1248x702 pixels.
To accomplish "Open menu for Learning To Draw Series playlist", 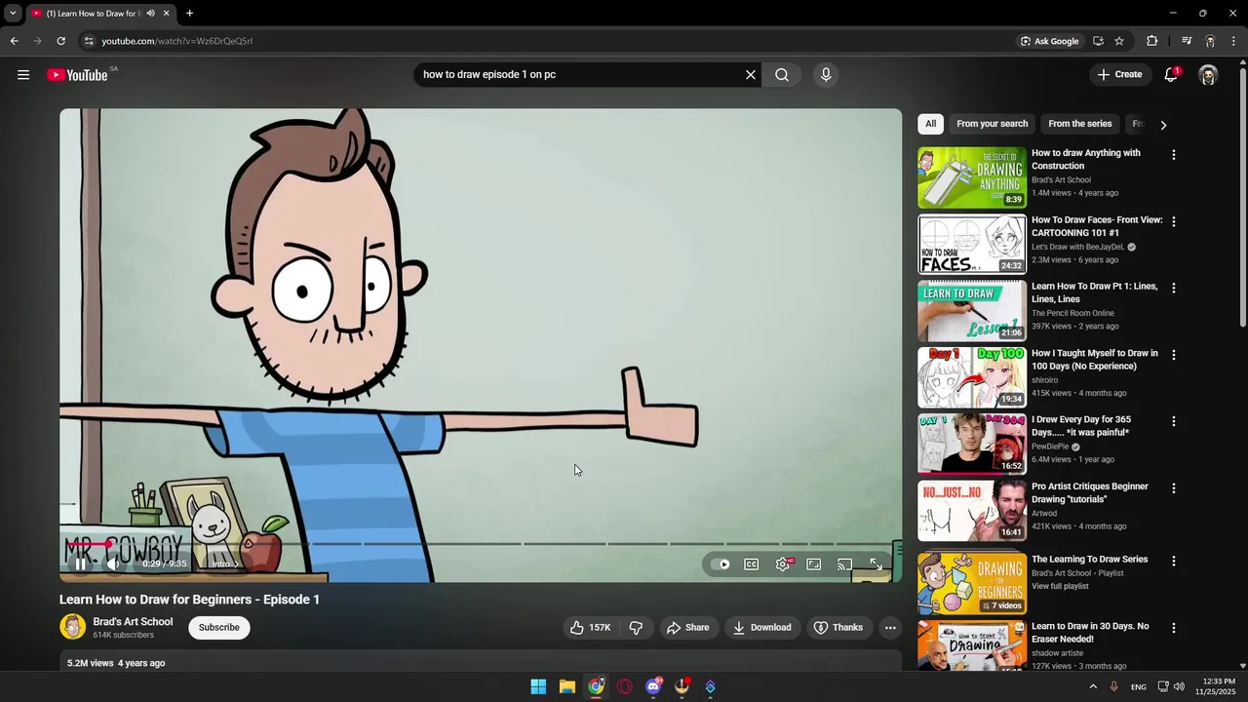I will 1173,562.
